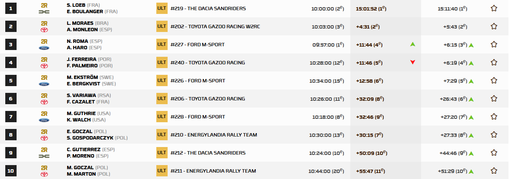
Task: Favorite S. Loeb's entry with the star
Action: tap(494, 8)
